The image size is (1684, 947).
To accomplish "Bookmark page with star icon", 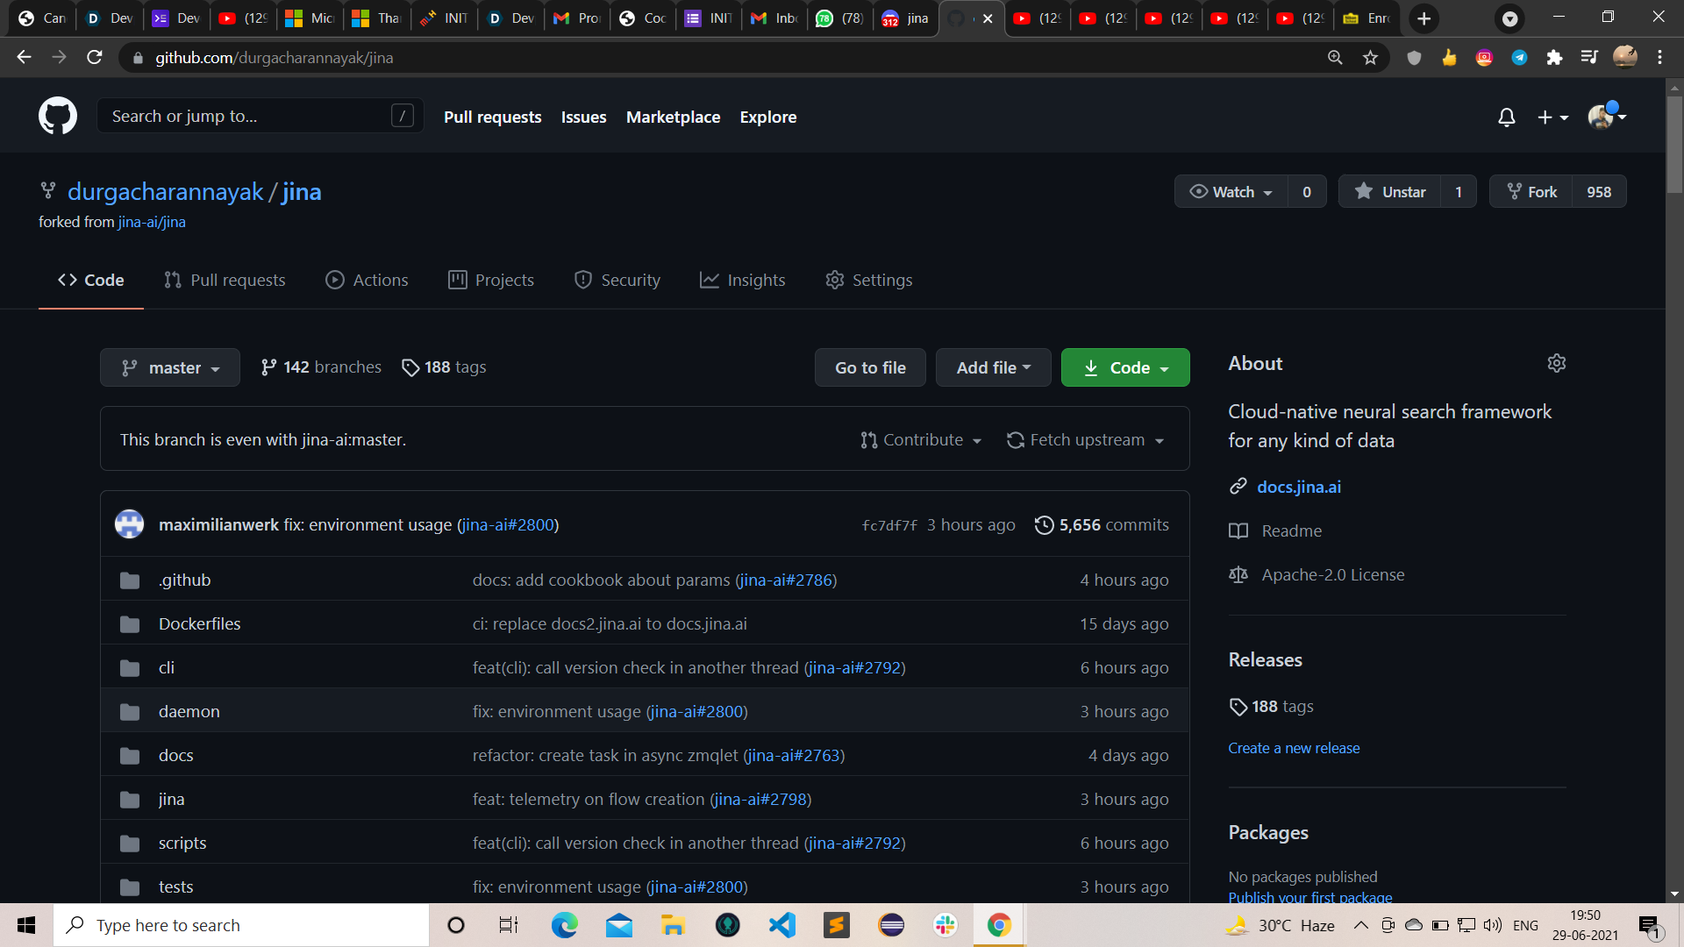I will (1370, 58).
